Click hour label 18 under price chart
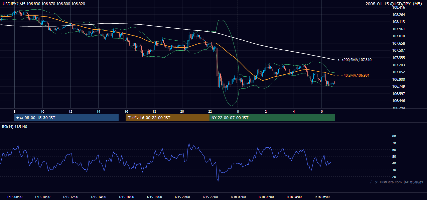 click(x=154, y=111)
